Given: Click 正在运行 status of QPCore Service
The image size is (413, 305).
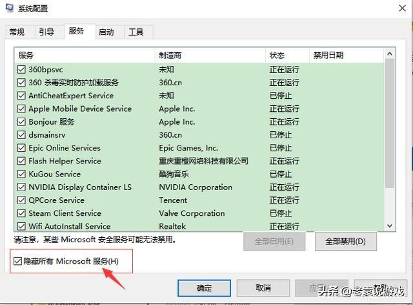Looking at the screenshot, I should 285,200.
